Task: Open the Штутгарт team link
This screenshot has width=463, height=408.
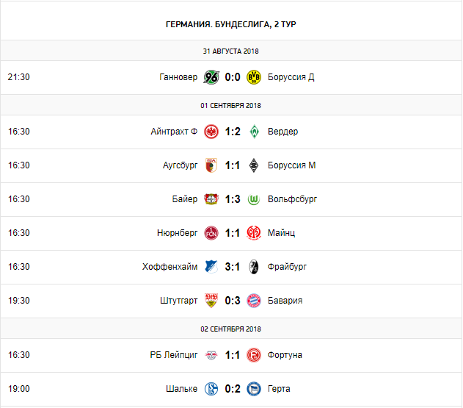Action: pos(178,301)
